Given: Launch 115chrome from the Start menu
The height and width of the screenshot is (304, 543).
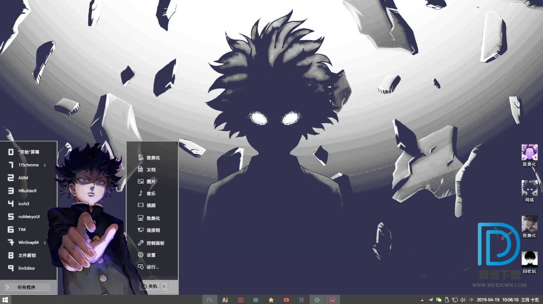Looking at the screenshot, I should click(28, 165).
